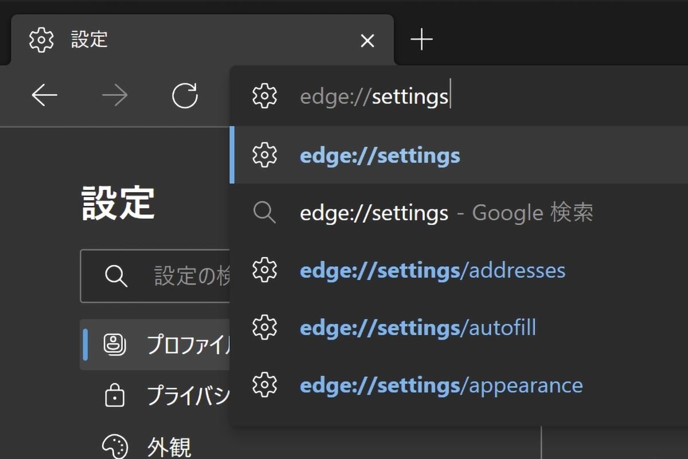Open the edge://settings/autofill suggestion
Image resolution: width=688 pixels, height=459 pixels.
(459, 328)
